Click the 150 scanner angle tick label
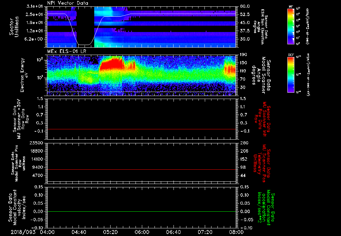 click(243, 63)
